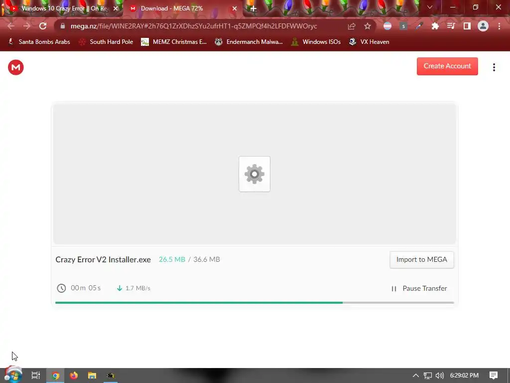The width and height of the screenshot is (510, 383).
Task: Open the Extensions puzzle menu
Action: [x=435, y=26]
